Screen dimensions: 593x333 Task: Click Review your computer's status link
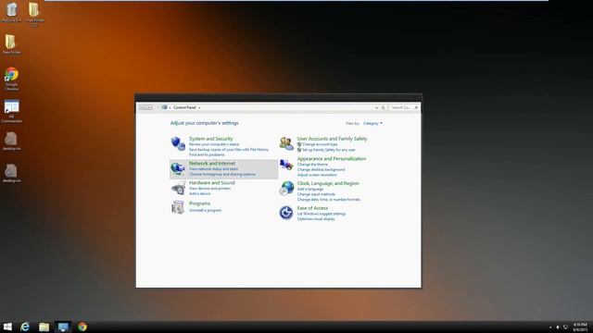point(214,144)
